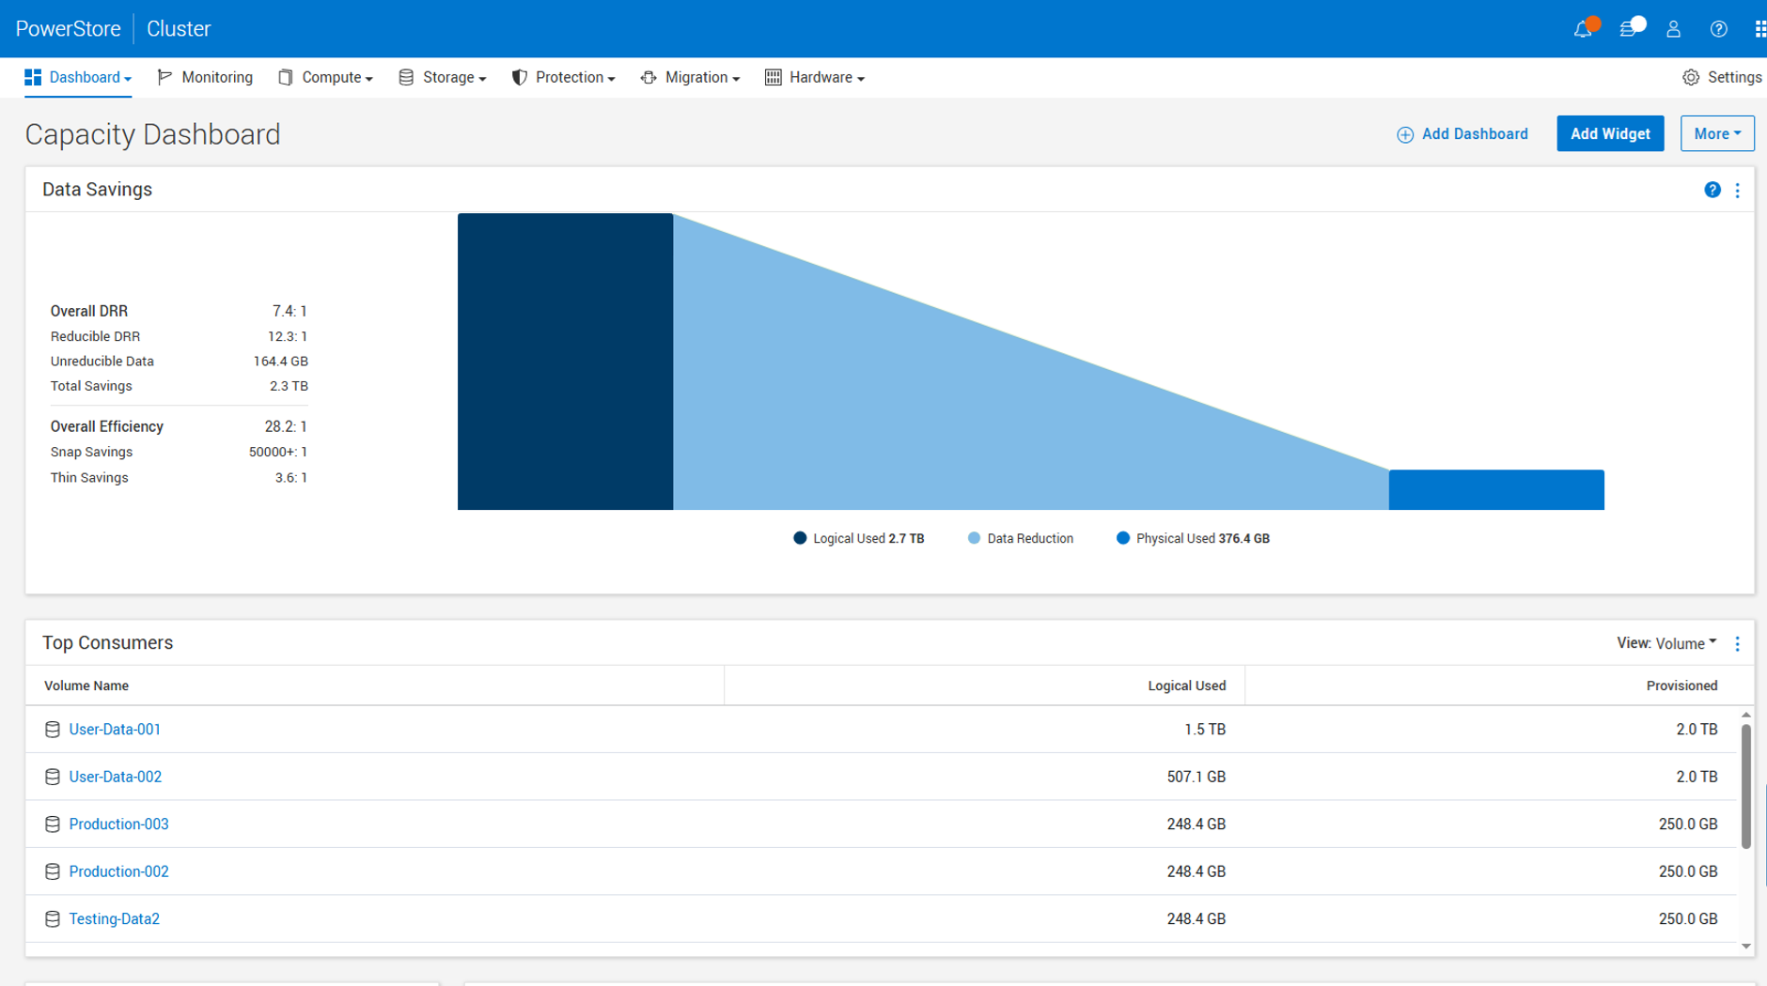Image resolution: width=1767 pixels, height=986 pixels.
Task: Open the help question mark icon in header
Action: (x=1718, y=29)
